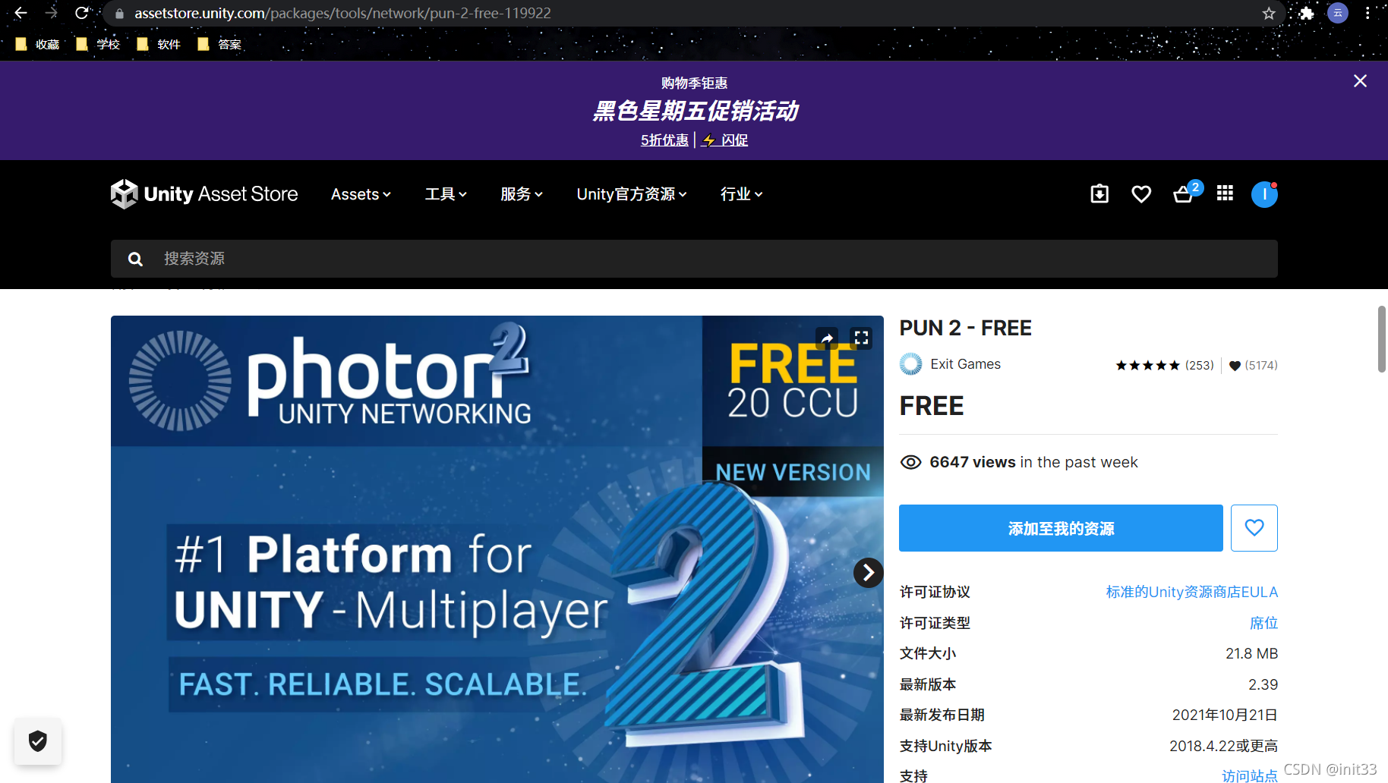Open browser extensions puzzle icon
Viewport: 1388px width, 783px height.
pyautogui.click(x=1307, y=13)
